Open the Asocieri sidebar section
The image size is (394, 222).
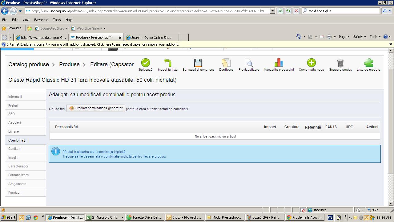(x=26, y=122)
